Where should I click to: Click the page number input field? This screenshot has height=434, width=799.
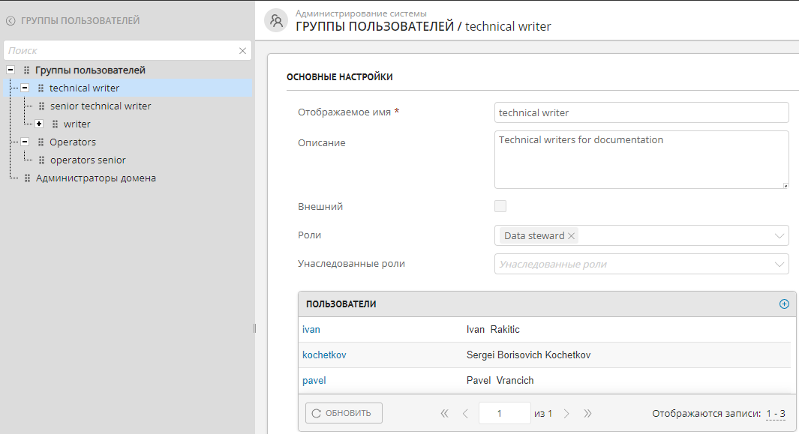point(504,413)
